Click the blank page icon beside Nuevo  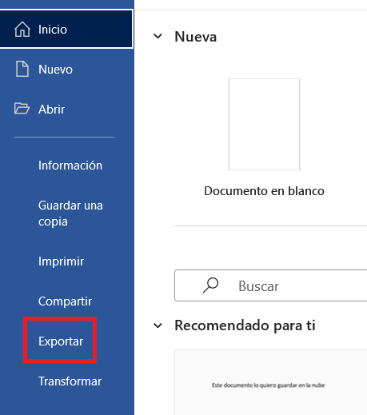click(22, 69)
